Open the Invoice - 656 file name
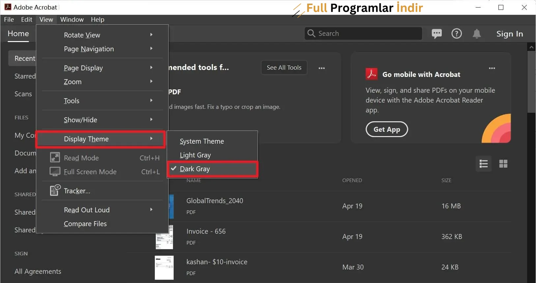This screenshot has width=536, height=283. pyautogui.click(x=206, y=231)
